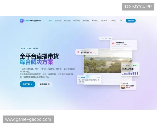Viewport: 157px width, 126px height.
Task: Click the ¥ 234,900 sales amount
Action: coord(128,69)
